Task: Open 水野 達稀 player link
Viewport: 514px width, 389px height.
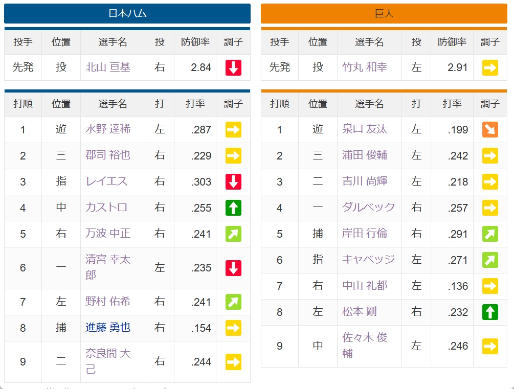Action: click(x=108, y=129)
